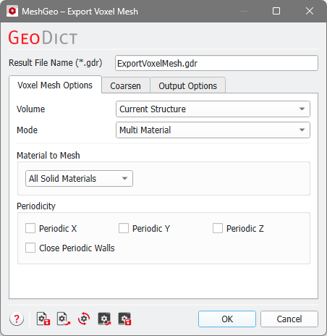Click the Cancel button
The width and height of the screenshot is (327, 336).
[289, 319]
